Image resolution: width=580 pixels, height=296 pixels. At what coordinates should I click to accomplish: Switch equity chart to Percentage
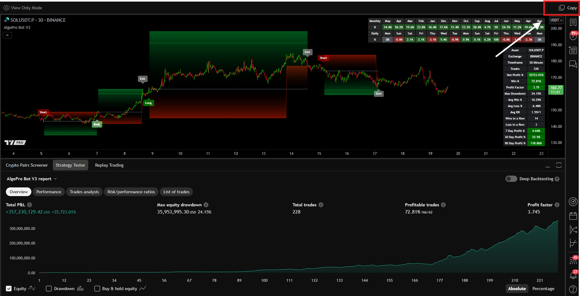click(543, 289)
